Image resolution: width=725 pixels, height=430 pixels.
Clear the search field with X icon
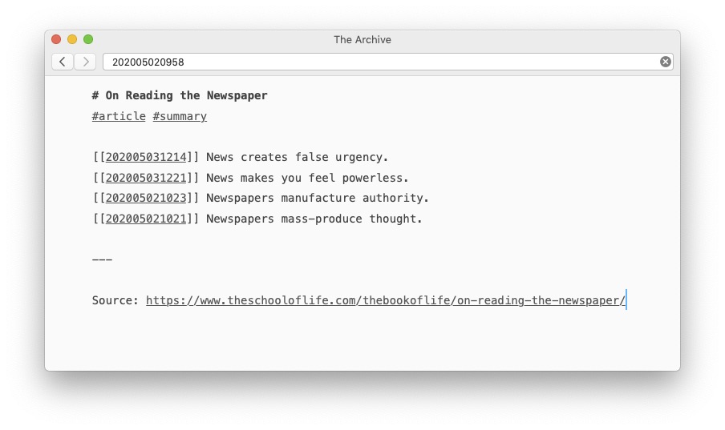665,62
